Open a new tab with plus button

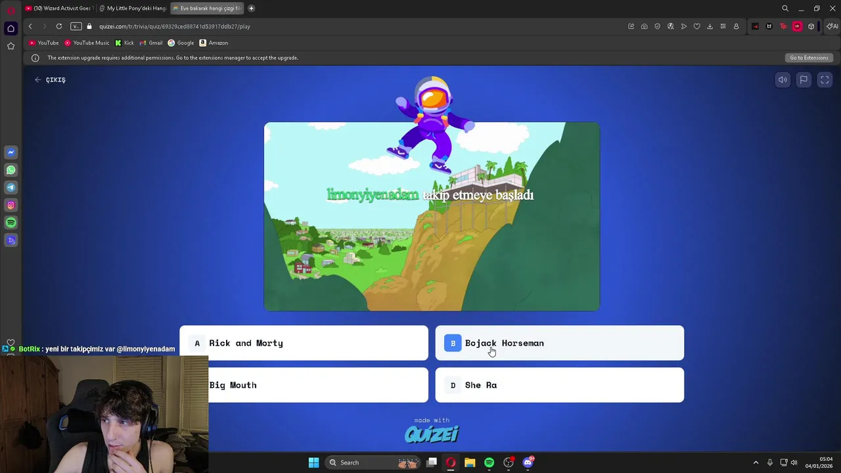click(x=252, y=9)
